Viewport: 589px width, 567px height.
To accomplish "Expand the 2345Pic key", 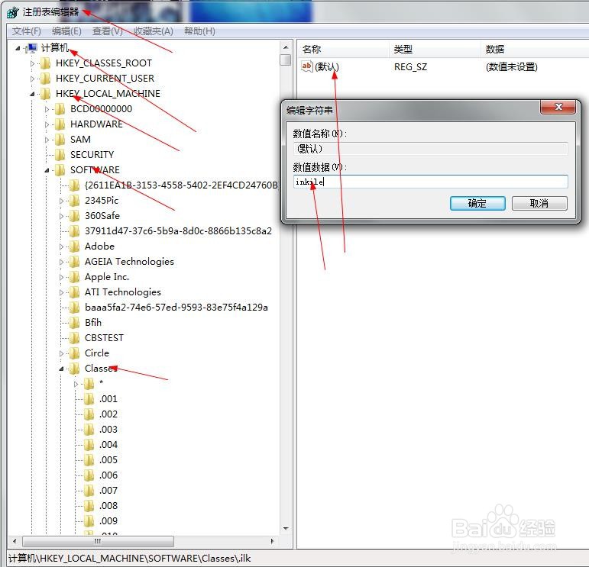I will [62, 201].
